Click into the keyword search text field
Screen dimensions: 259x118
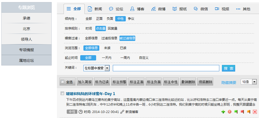pos(166,68)
